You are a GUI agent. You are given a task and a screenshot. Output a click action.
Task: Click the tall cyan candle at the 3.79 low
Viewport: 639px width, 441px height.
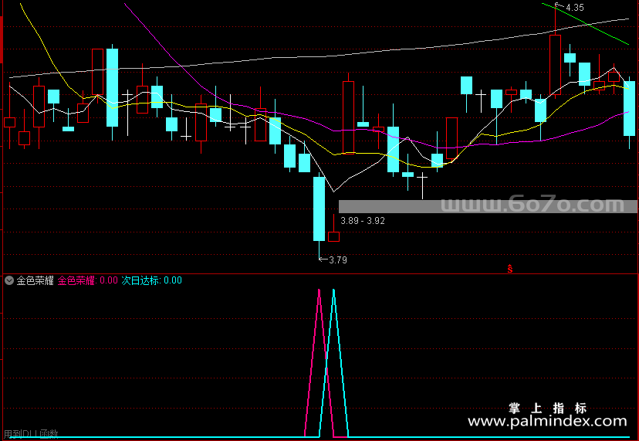tap(319, 209)
